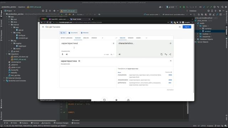Open user account dropdown in IDE toolbar
Screen dimensions: 228x128
(161, 7)
